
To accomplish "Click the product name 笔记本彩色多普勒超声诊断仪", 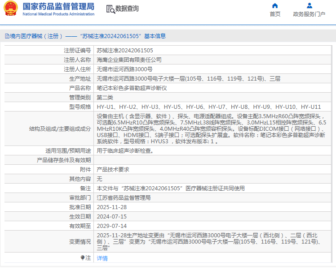I will 132,88.
